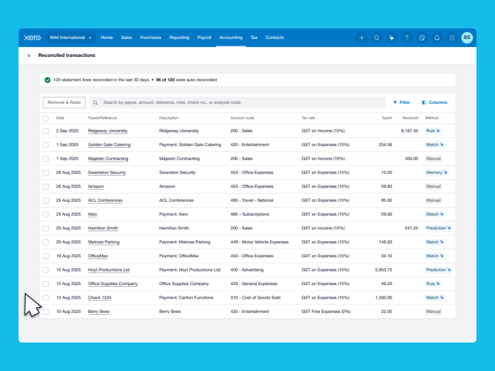Open the Sales menu
Viewport: 495px width, 371px height.
point(126,38)
